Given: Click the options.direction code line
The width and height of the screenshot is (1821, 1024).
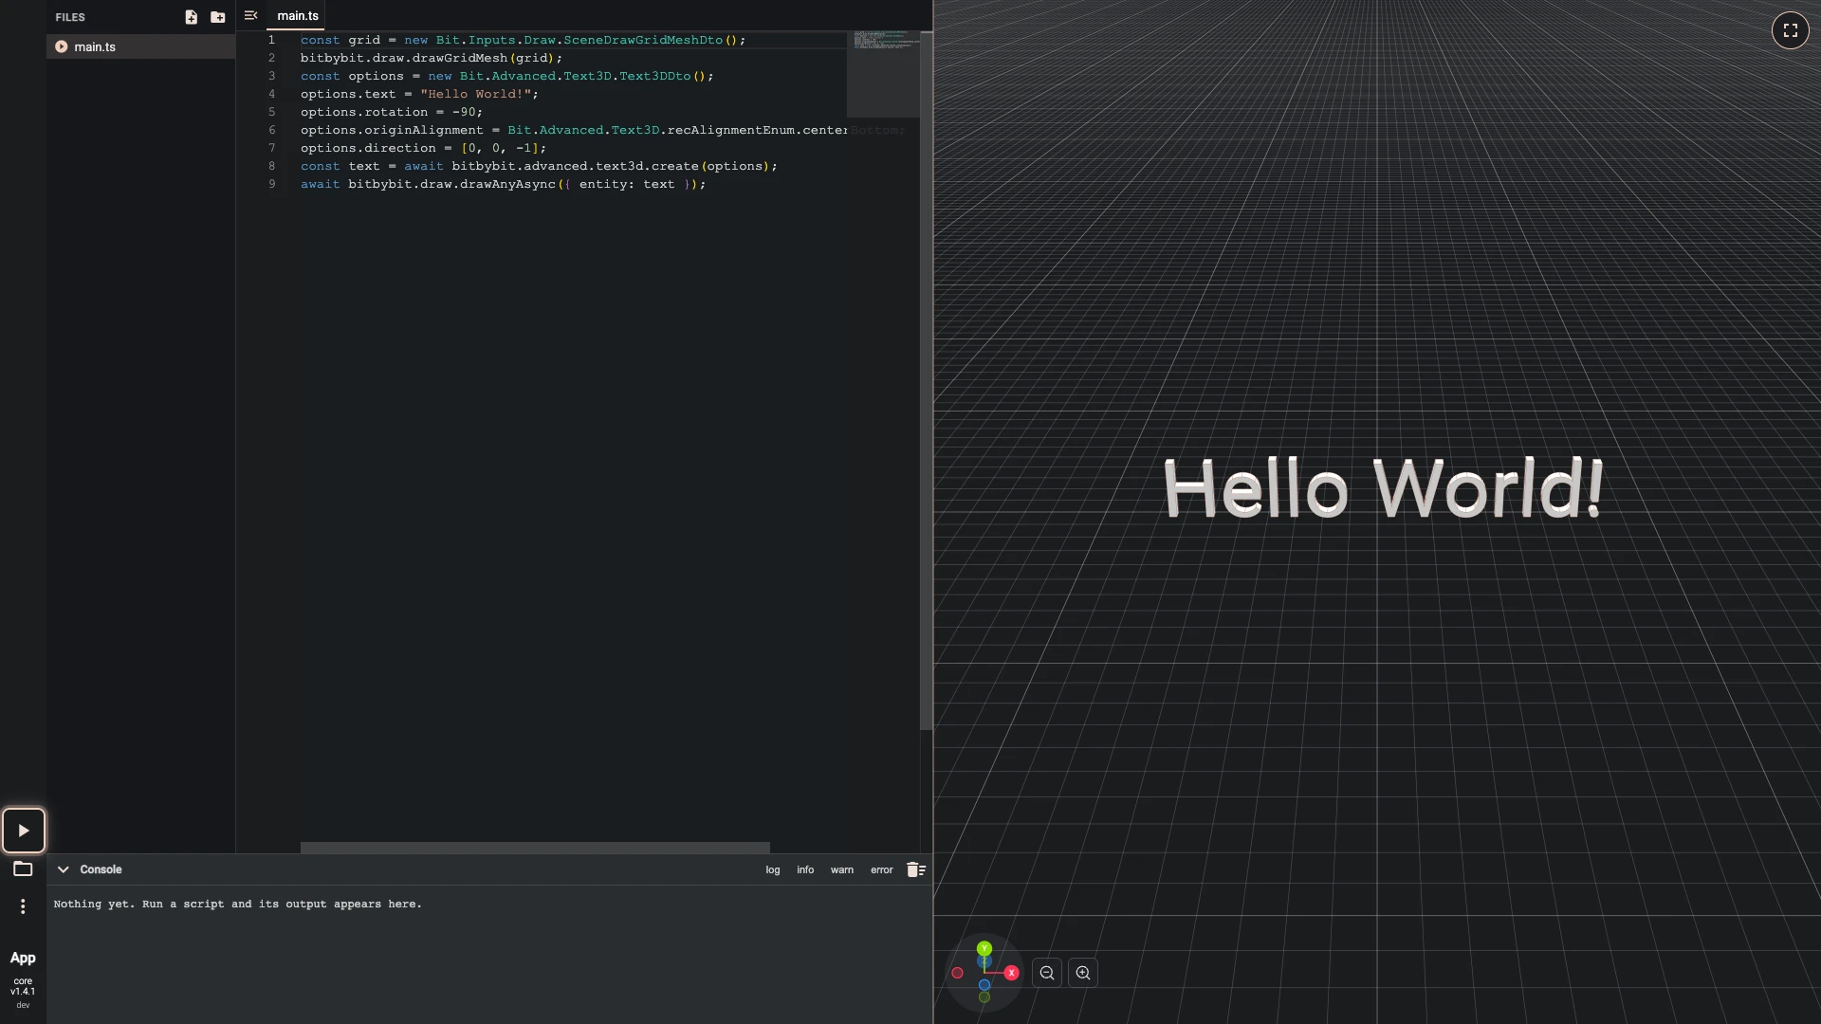Looking at the screenshot, I should [x=423, y=148].
